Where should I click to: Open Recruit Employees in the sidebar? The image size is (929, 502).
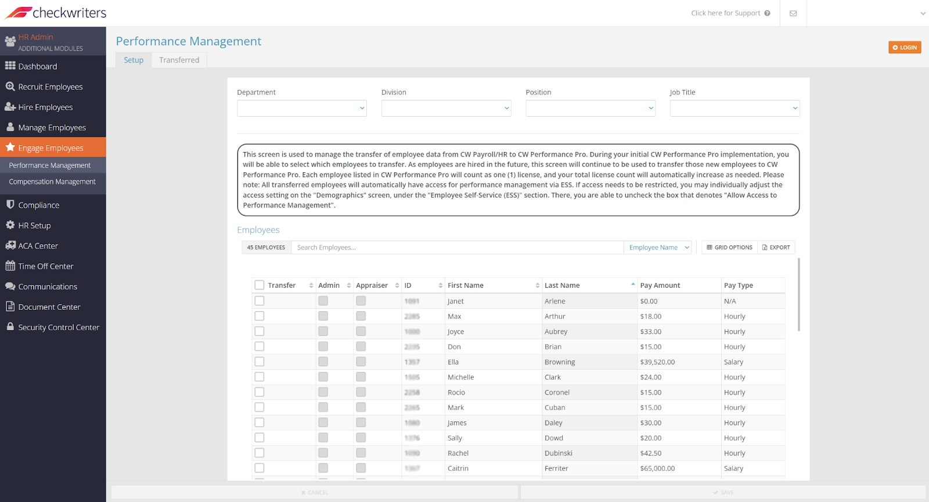pyautogui.click(x=50, y=86)
